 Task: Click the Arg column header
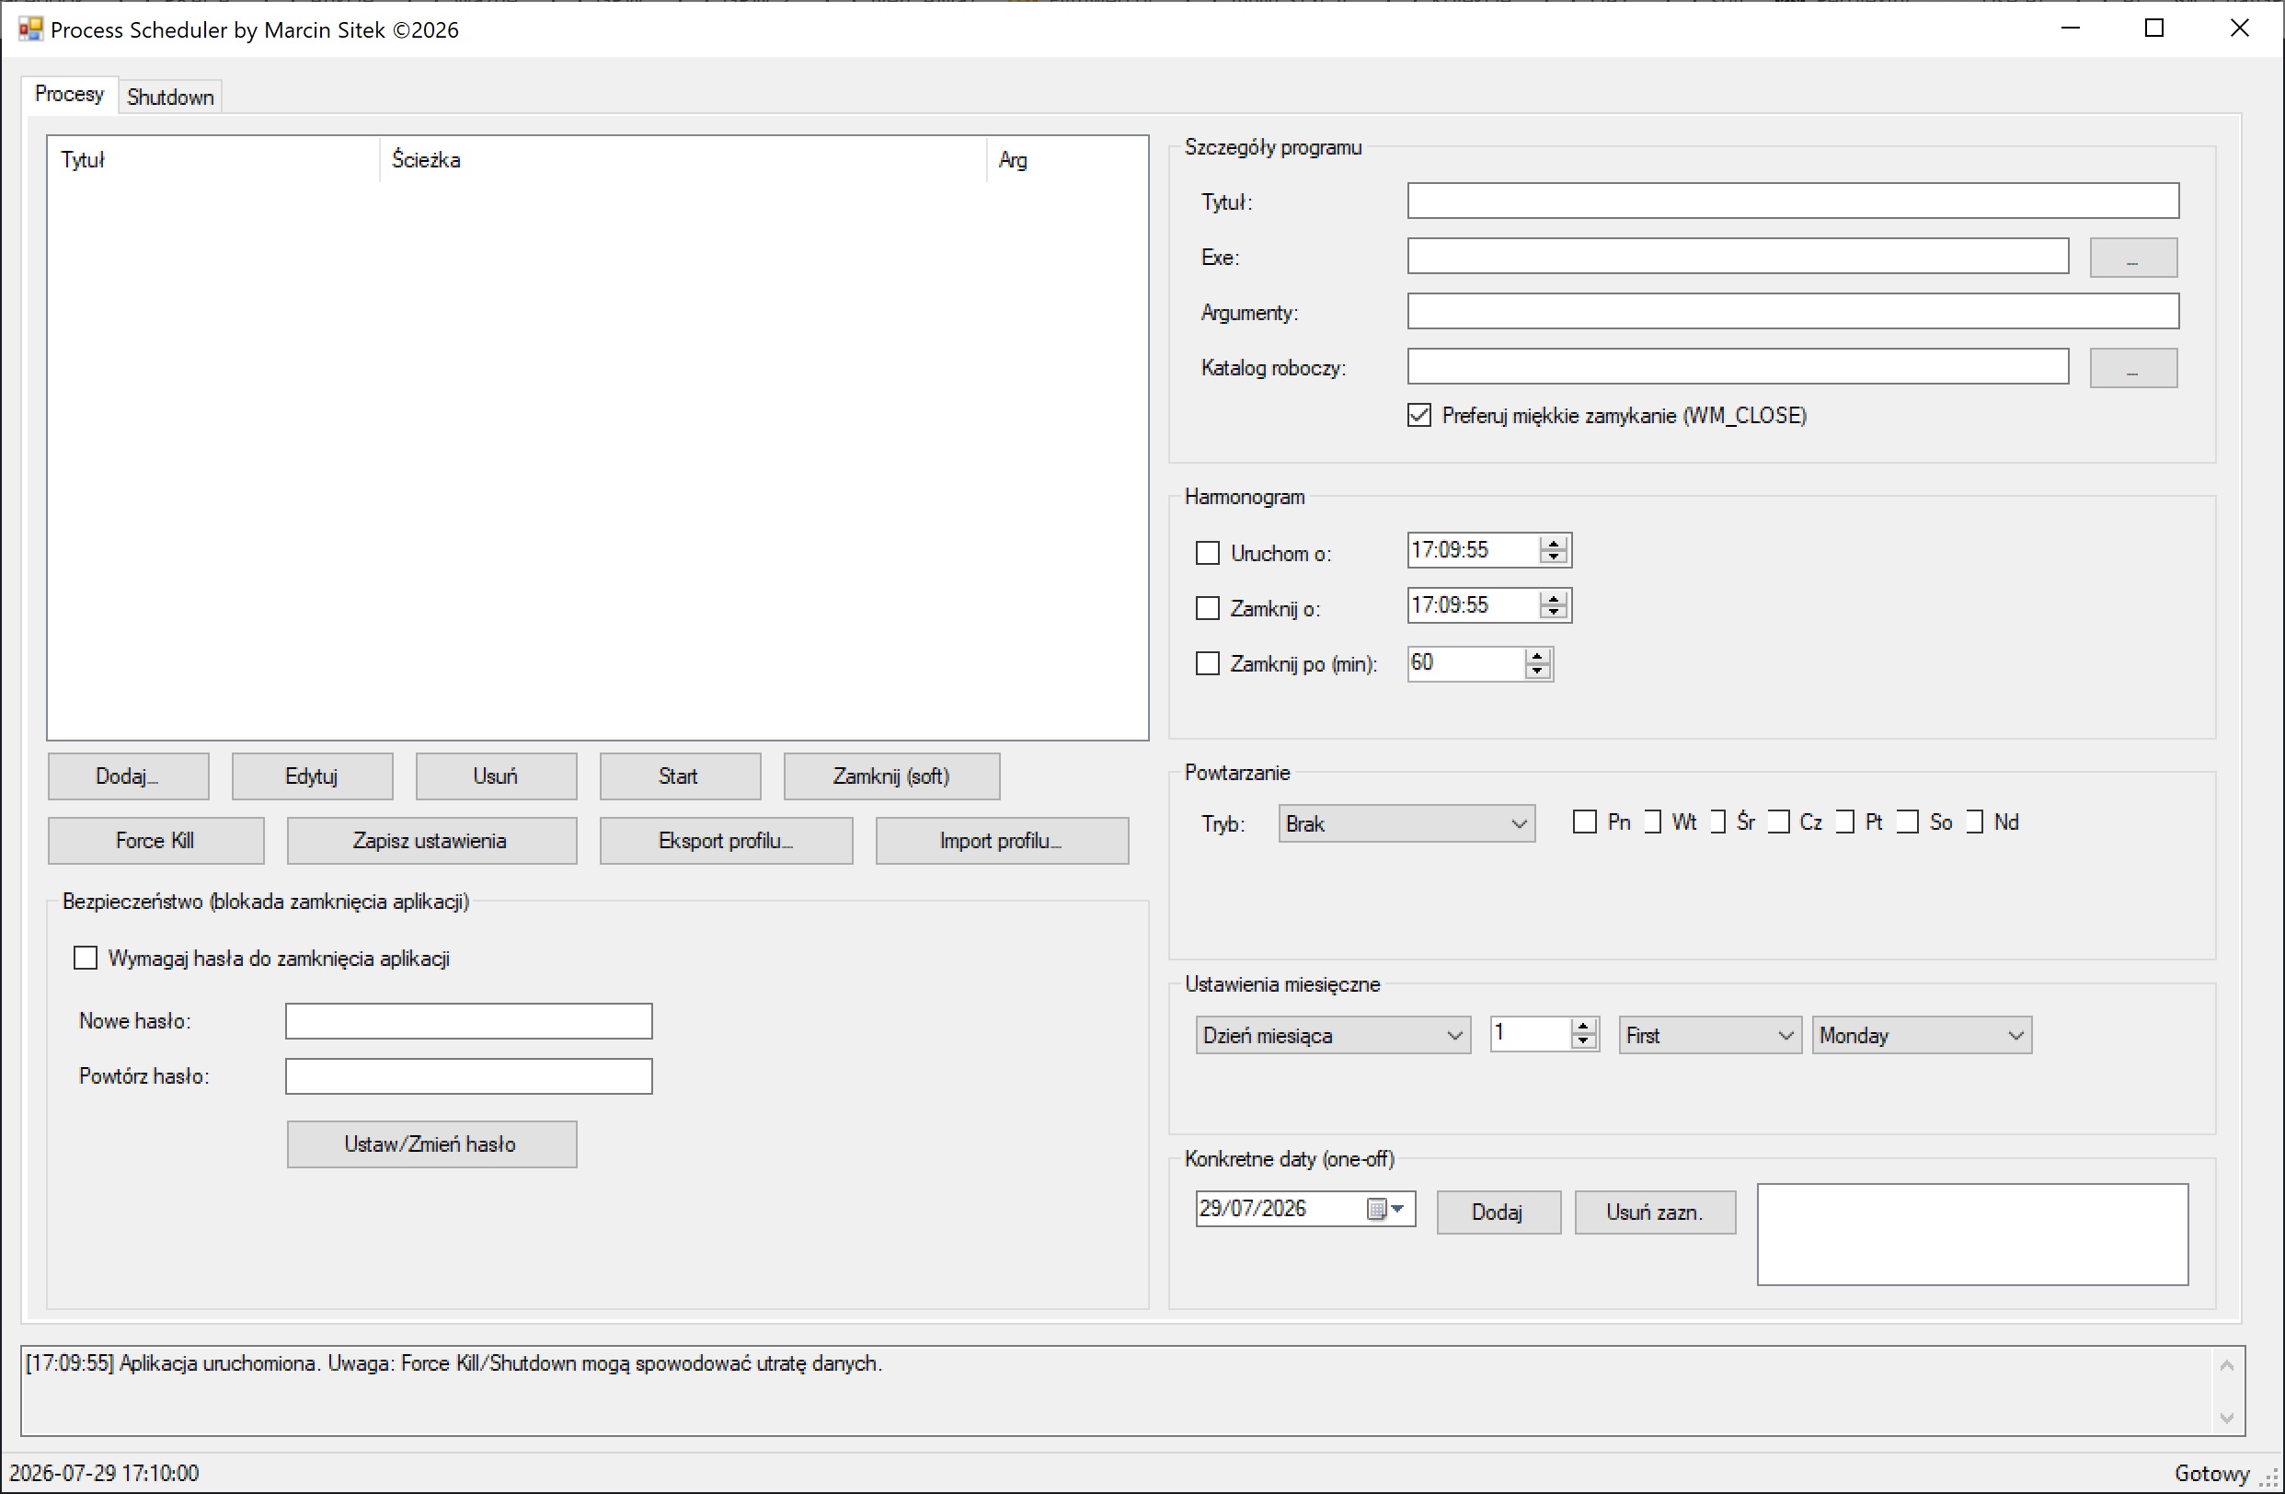tap(1066, 159)
